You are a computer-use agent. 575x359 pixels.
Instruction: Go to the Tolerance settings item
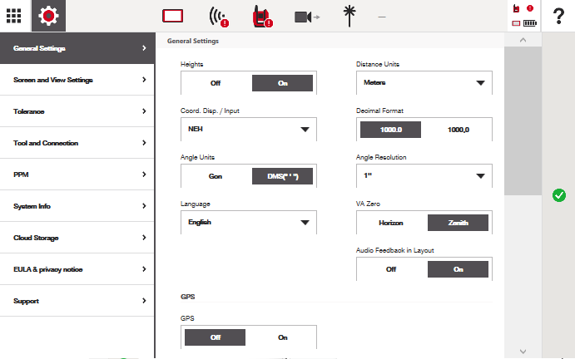click(77, 111)
